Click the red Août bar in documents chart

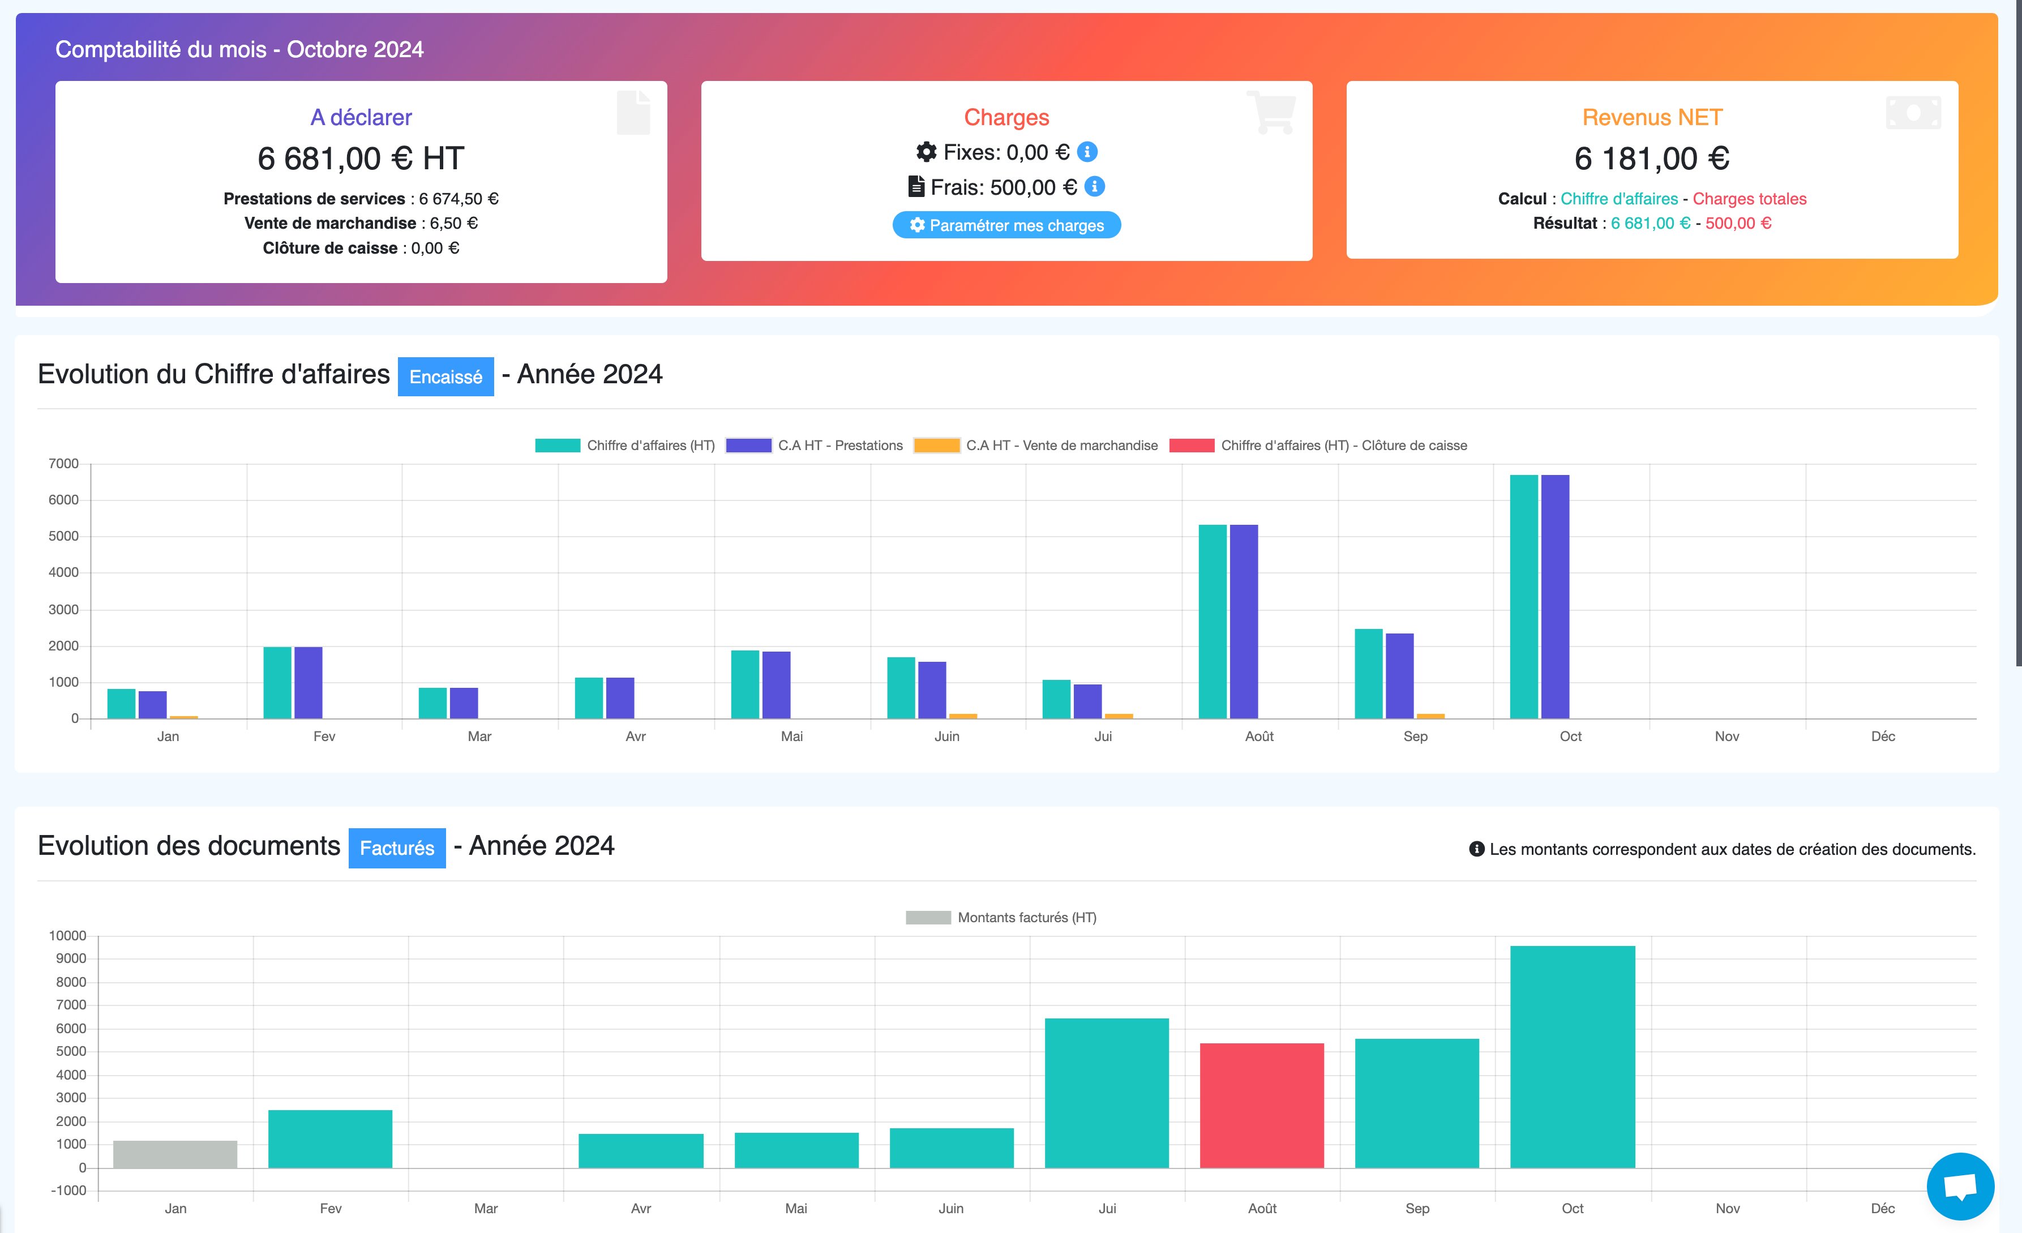[1261, 1105]
